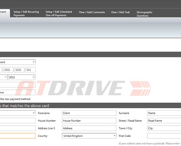The width and height of the screenshot is (181, 146).
Task: Click the Address Line 3 input field
Action: point(89,128)
